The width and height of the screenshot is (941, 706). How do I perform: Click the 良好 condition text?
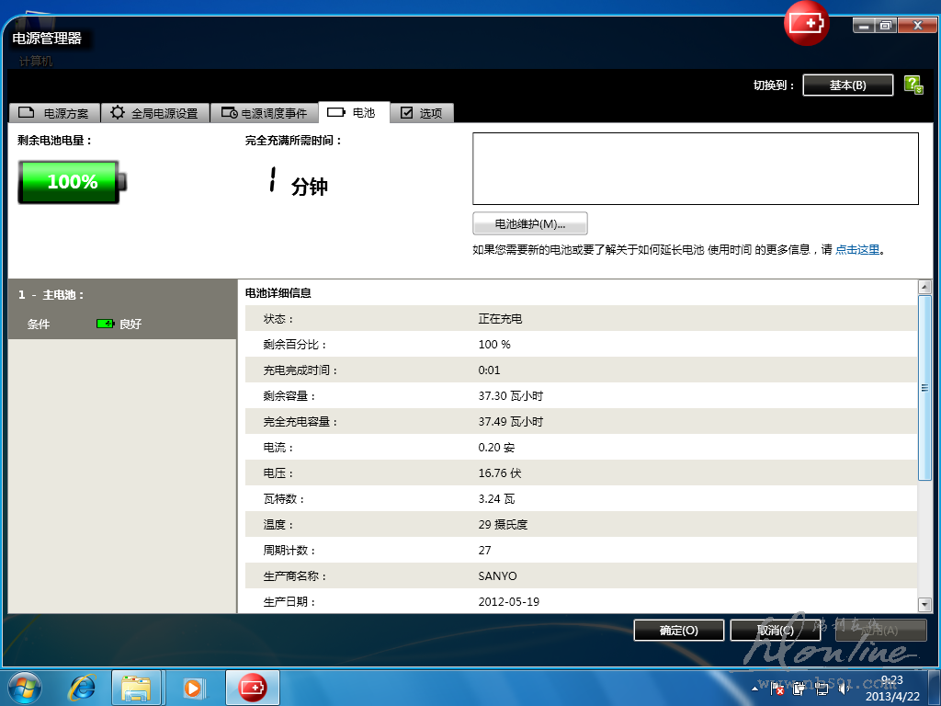point(130,325)
